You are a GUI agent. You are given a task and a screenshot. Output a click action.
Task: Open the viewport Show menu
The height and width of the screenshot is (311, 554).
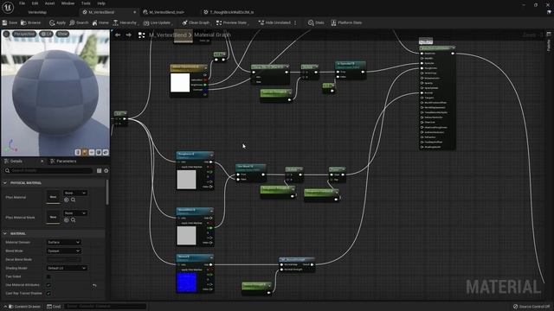coord(62,34)
